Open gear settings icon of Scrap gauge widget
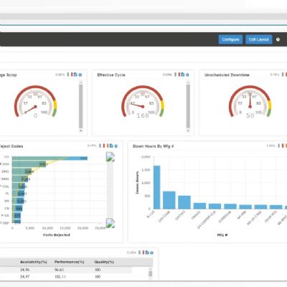This screenshot has width=287, height=287. click(80, 75)
